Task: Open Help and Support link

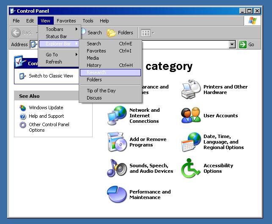Action: click(46, 116)
